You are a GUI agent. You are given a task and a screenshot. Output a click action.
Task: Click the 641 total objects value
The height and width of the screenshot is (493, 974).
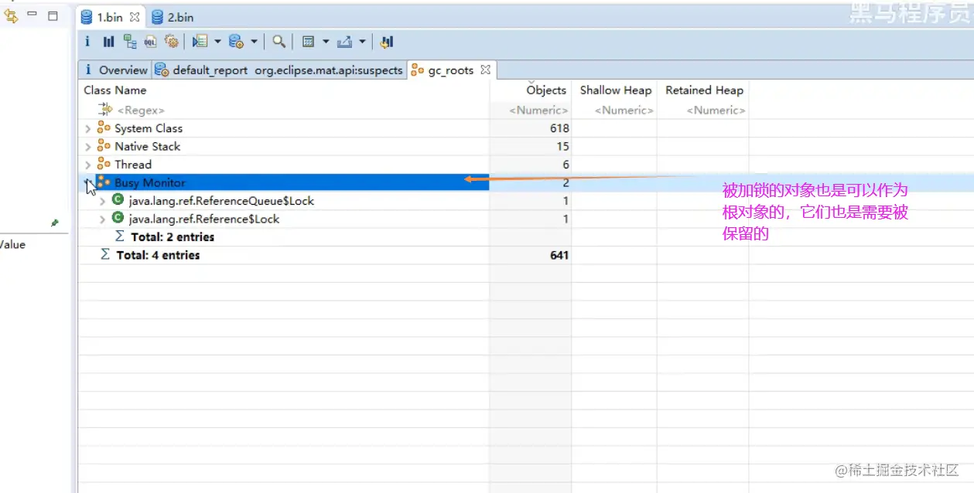pyautogui.click(x=559, y=255)
